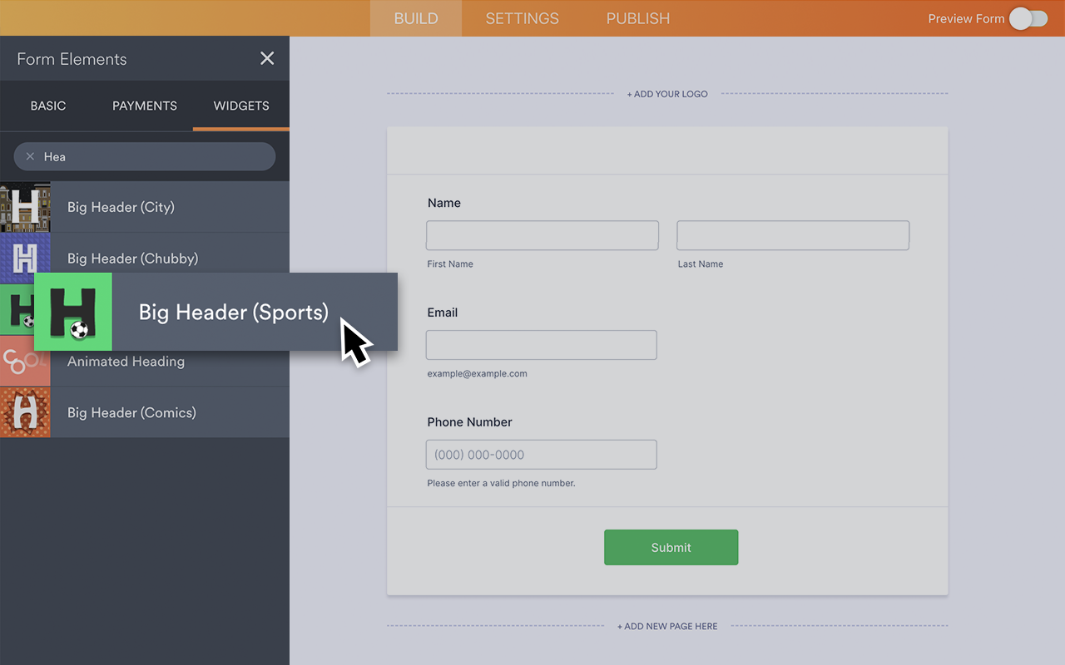Click the ADD NEW PAGE HERE link
Viewport: 1065px width, 665px height.
pyautogui.click(x=666, y=626)
